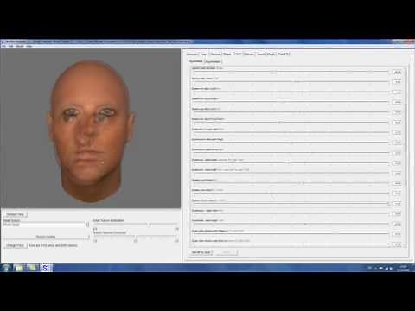The height and width of the screenshot is (311, 415).
Task: Click the taskbar clock
Action: coord(403,268)
